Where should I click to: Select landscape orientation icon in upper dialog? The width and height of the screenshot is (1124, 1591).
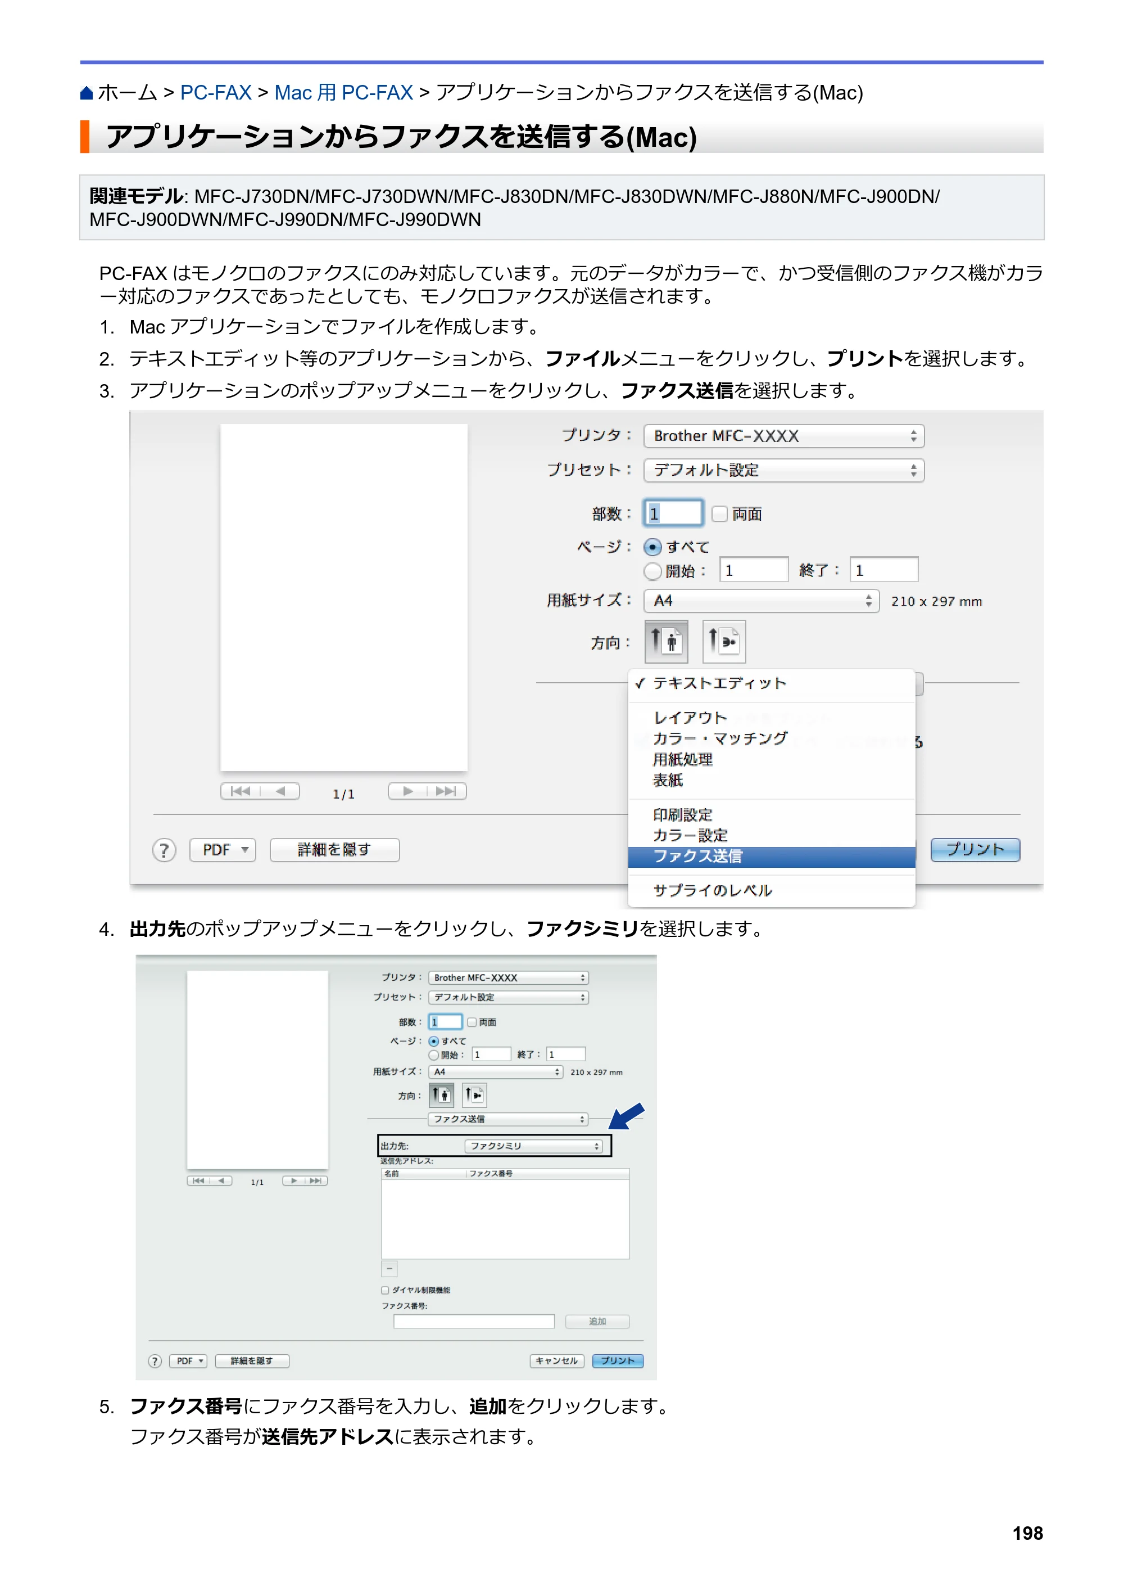724,641
